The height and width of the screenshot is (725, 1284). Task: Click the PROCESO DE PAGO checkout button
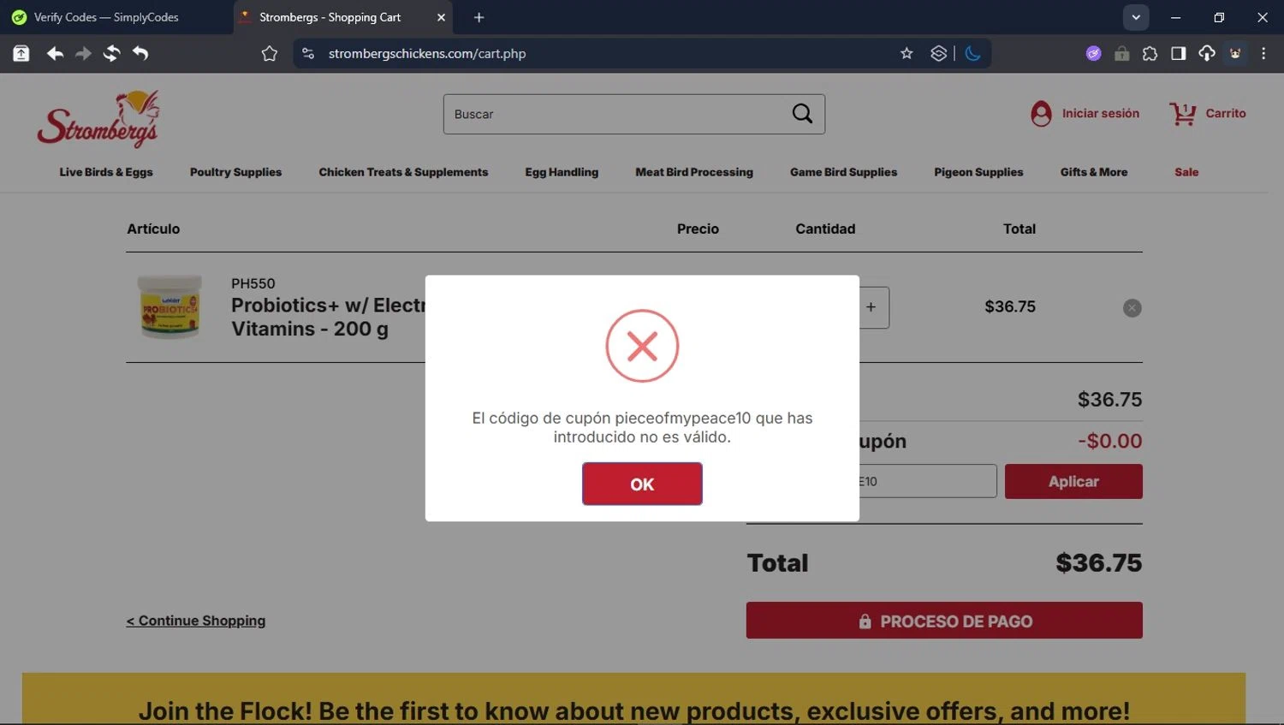pyautogui.click(x=944, y=621)
